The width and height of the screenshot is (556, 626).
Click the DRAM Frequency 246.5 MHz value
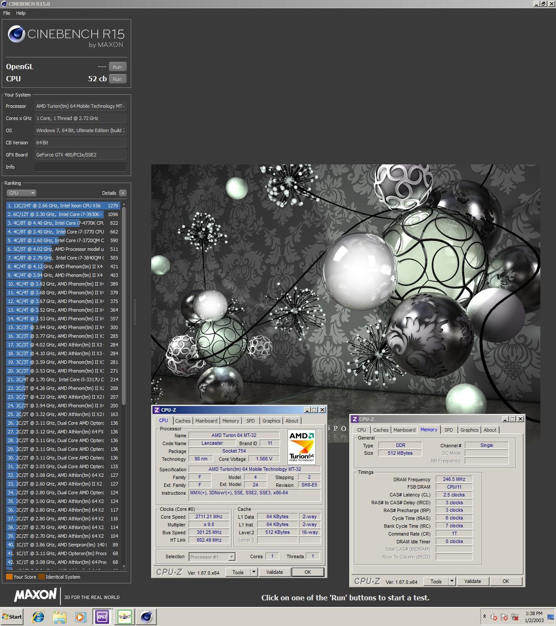pyautogui.click(x=454, y=479)
